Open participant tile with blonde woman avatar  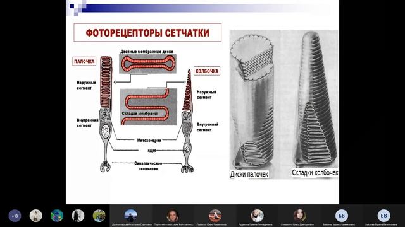258,216
